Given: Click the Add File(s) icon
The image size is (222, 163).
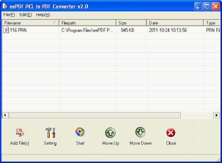Looking at the screenshot, I should (x=20, y=133).
